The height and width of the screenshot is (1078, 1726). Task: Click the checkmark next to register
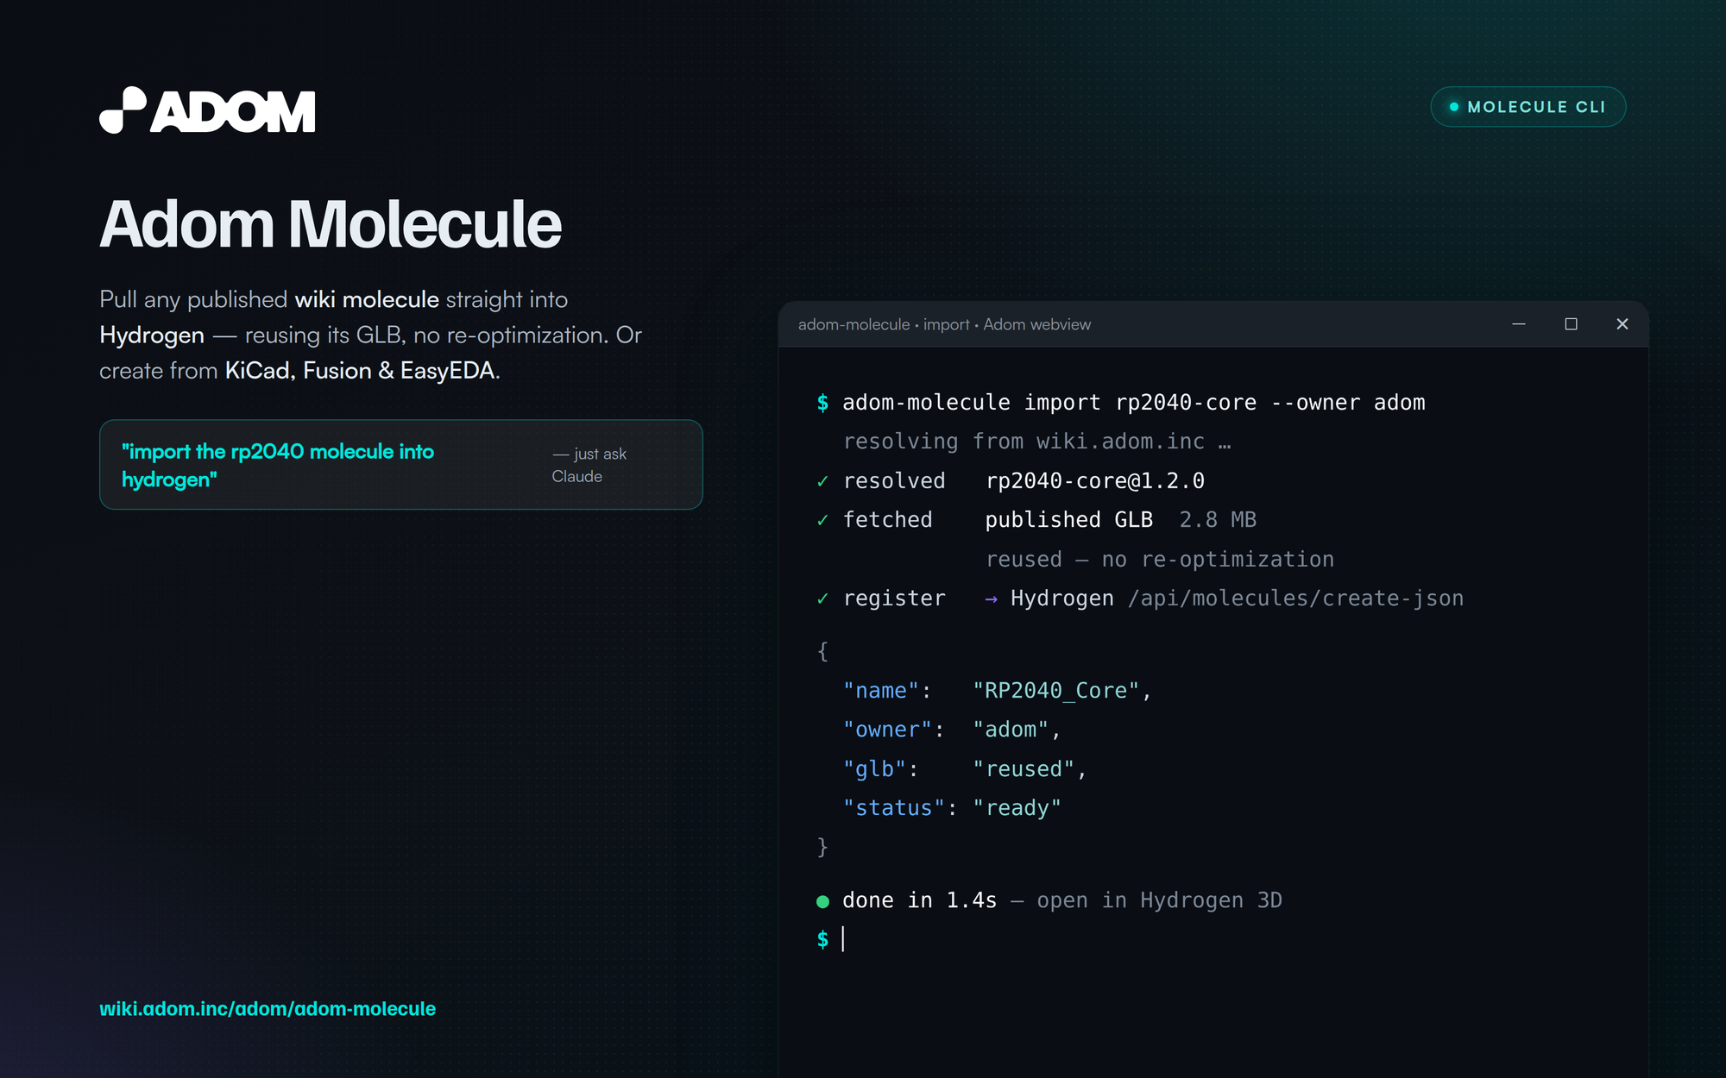click(x=822, y=599)
